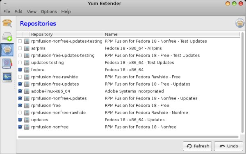Click the Undo button
This screenshot has height=154, width=246.
coord(228,146)
